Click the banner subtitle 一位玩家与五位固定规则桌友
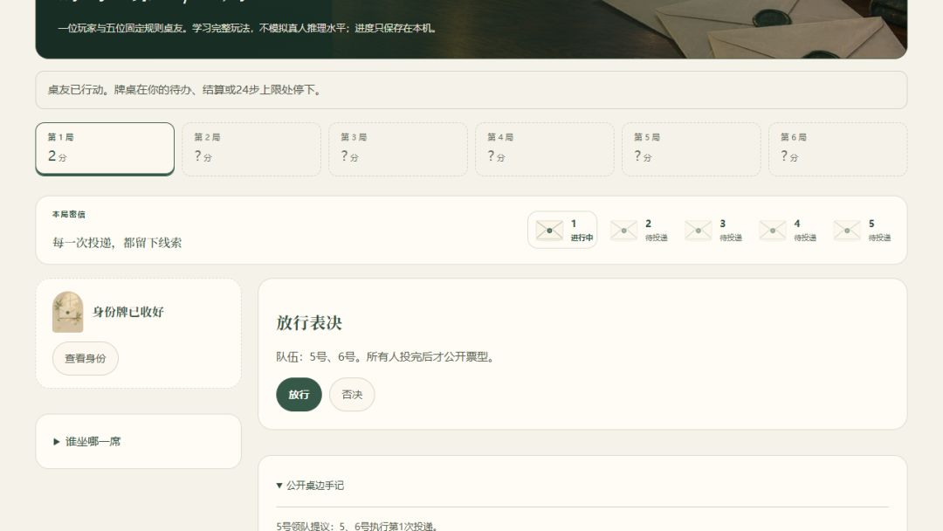The height and width of the screenshot is (531, 943). [x=247, y=28]
